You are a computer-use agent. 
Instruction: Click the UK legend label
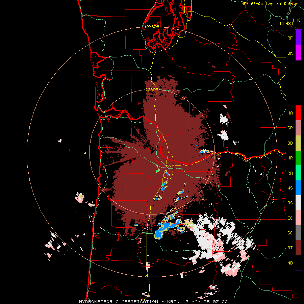point(290,53)
